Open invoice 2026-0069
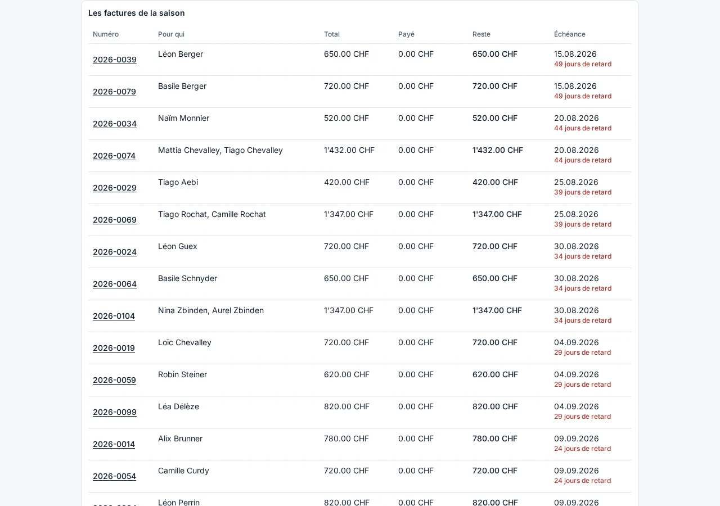Image resolution: width=720 pixels, height=506 pixels. [115, 220]
